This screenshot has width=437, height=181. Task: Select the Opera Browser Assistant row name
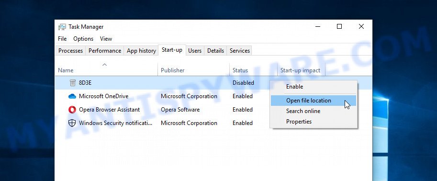(x=109, y=110)
